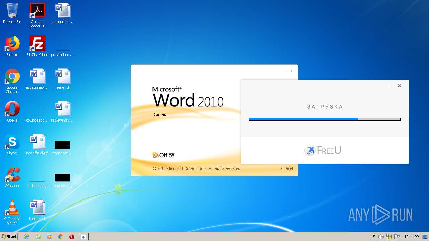Open Skype desktop shortcut

[x=12, y=145]
